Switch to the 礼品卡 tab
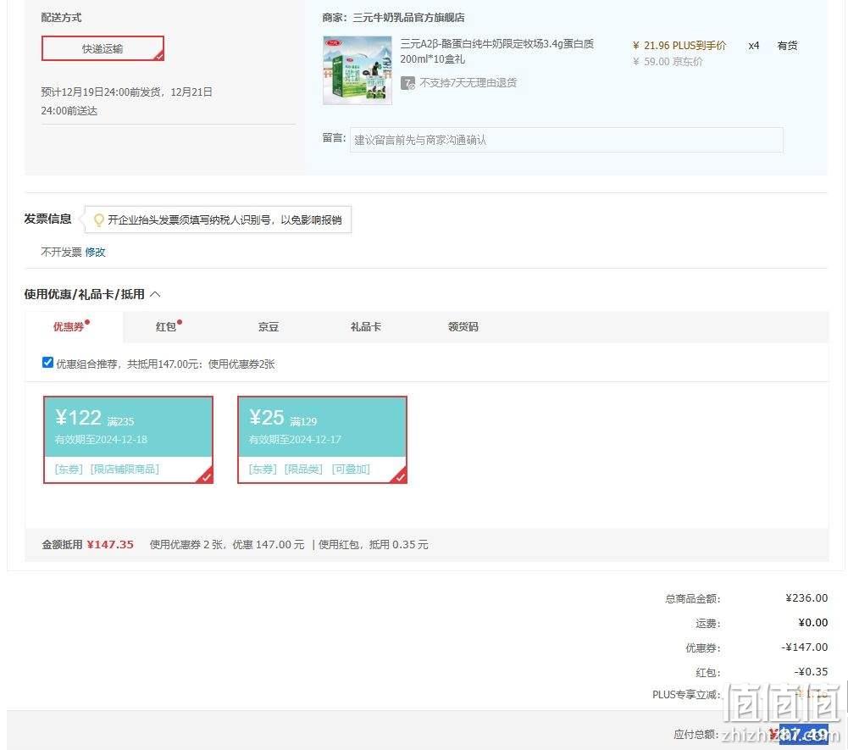This screenshot has width=848, height=750. coord(366,327)
